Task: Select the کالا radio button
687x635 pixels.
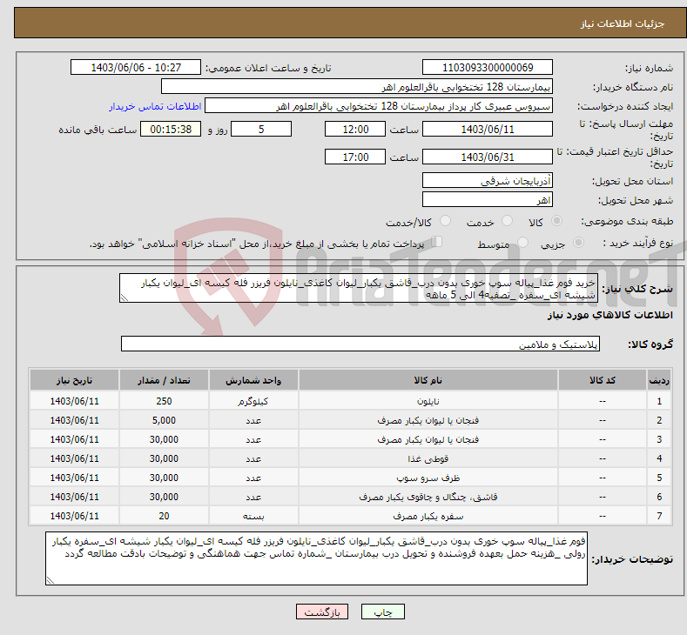Action: coord(556,221)
